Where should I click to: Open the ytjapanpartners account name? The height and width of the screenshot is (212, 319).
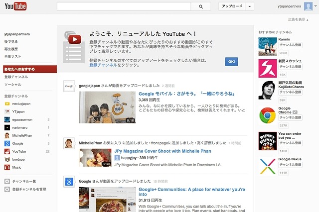pyautogui.click(x=289, y=6)
